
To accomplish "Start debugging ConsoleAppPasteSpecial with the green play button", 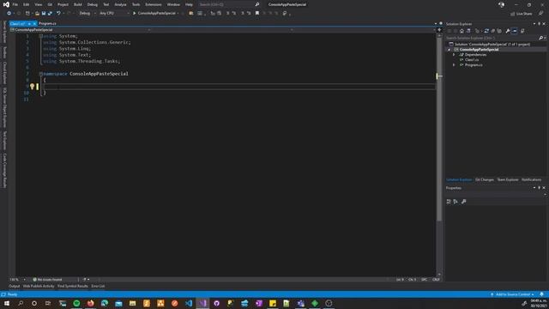I will 134,14.
